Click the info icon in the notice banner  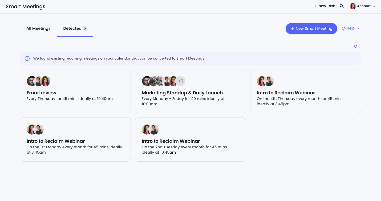tap(27, 58)
